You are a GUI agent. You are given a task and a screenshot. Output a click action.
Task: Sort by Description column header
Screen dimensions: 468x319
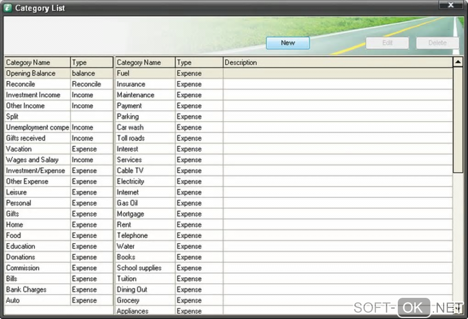pos(338,62)
